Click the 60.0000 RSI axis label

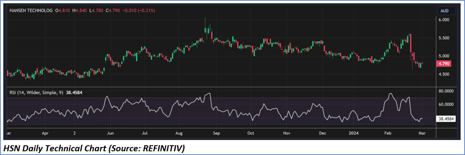tap(446, 104)
